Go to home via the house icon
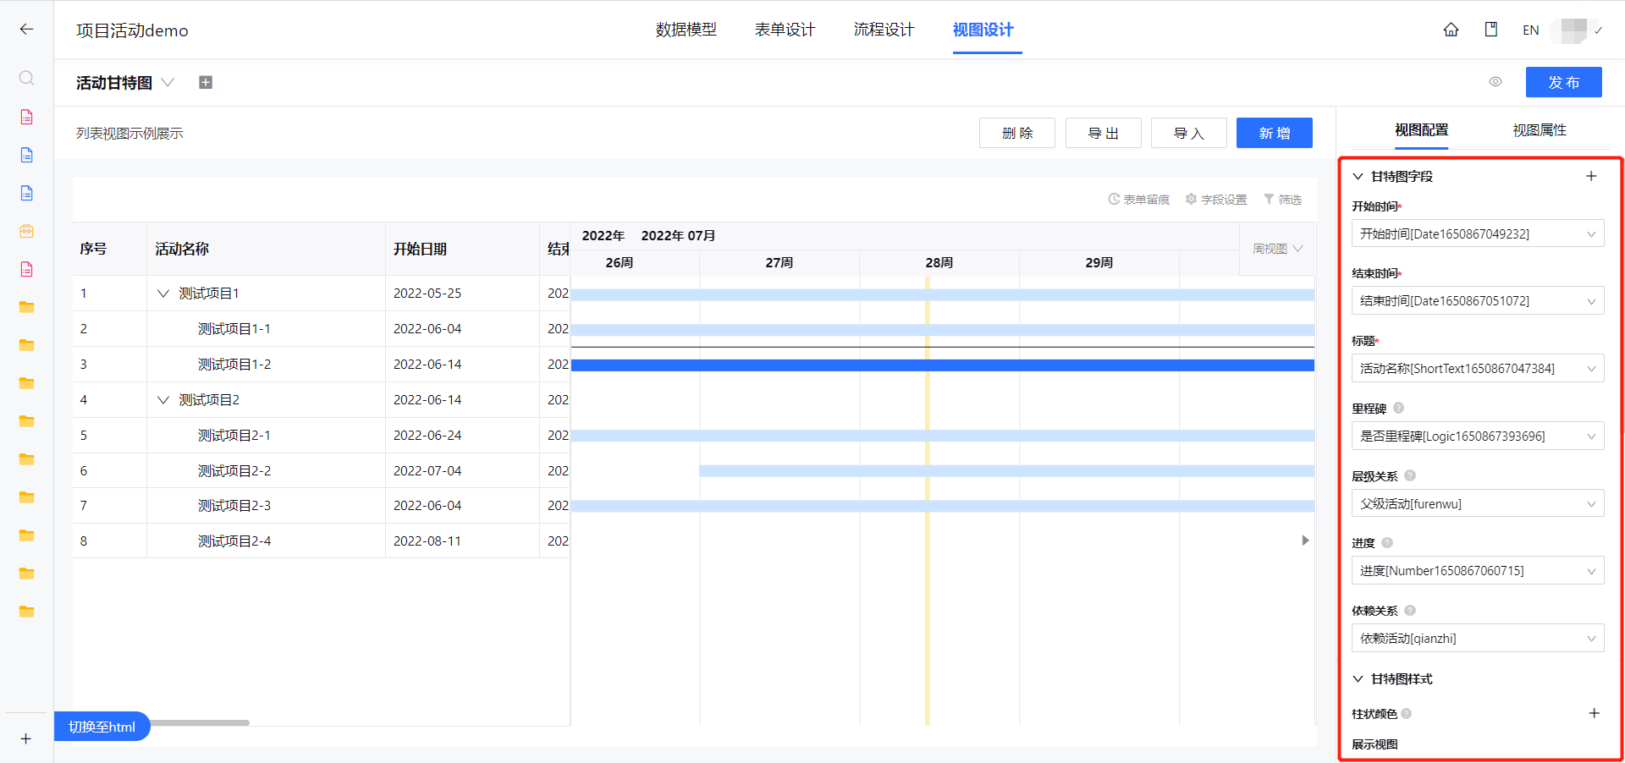 [x=1451, y=30]
